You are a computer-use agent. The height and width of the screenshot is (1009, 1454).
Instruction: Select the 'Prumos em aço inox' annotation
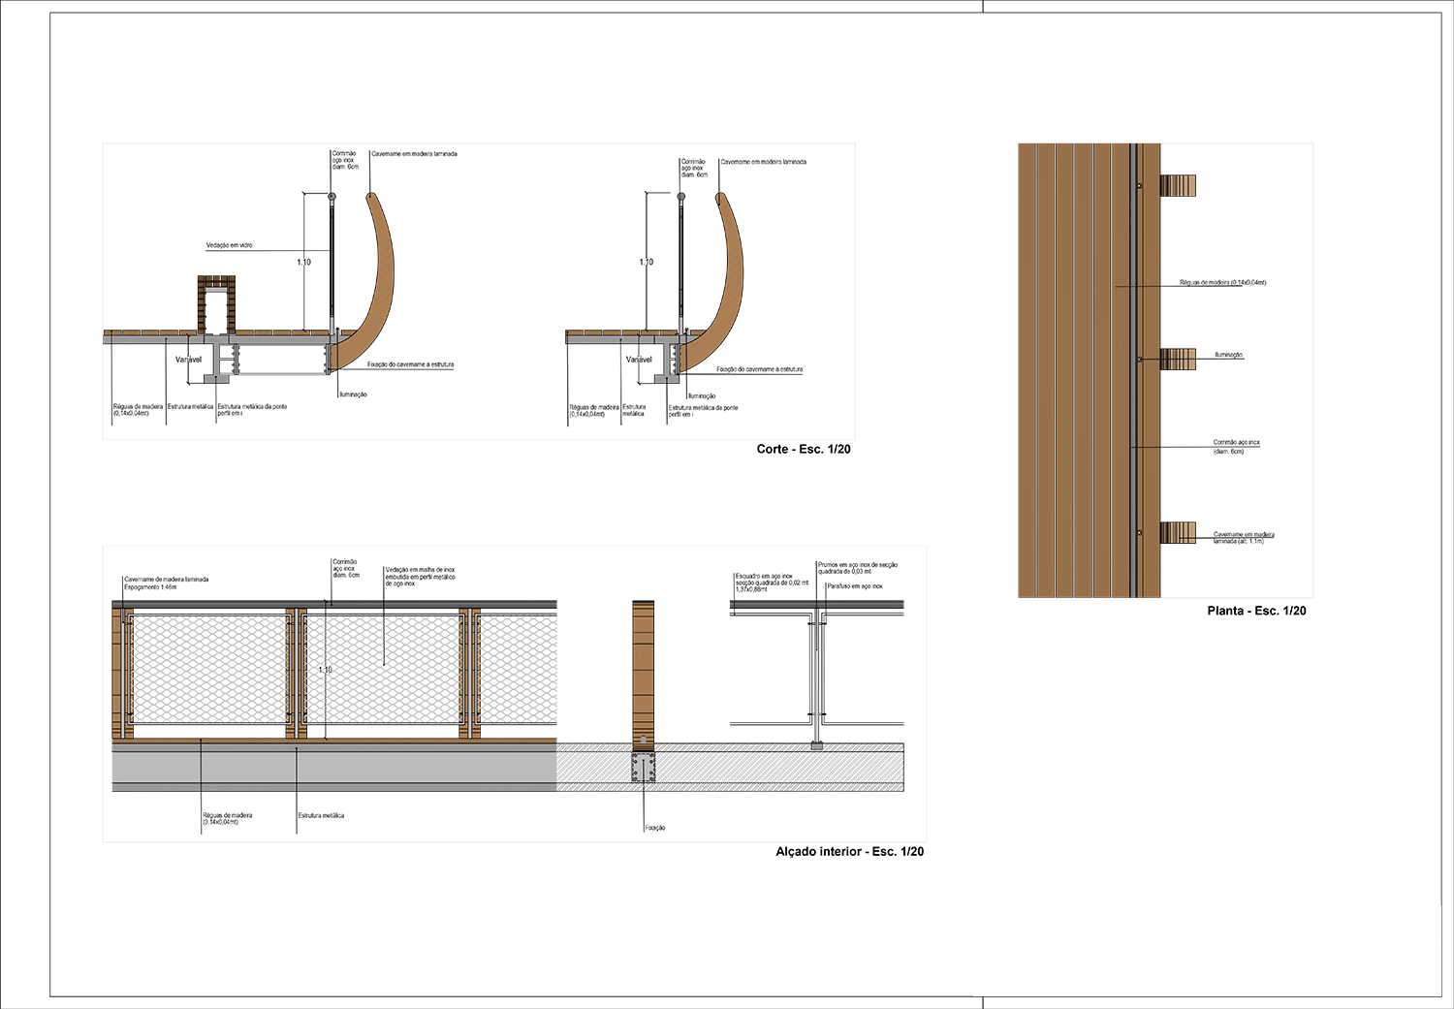pyautogui.click(x=857, y=565)
